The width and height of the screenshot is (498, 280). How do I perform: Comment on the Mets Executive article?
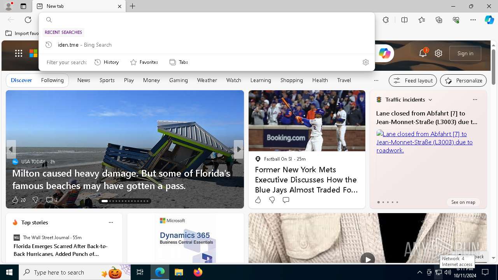click(x=286, y=200)
